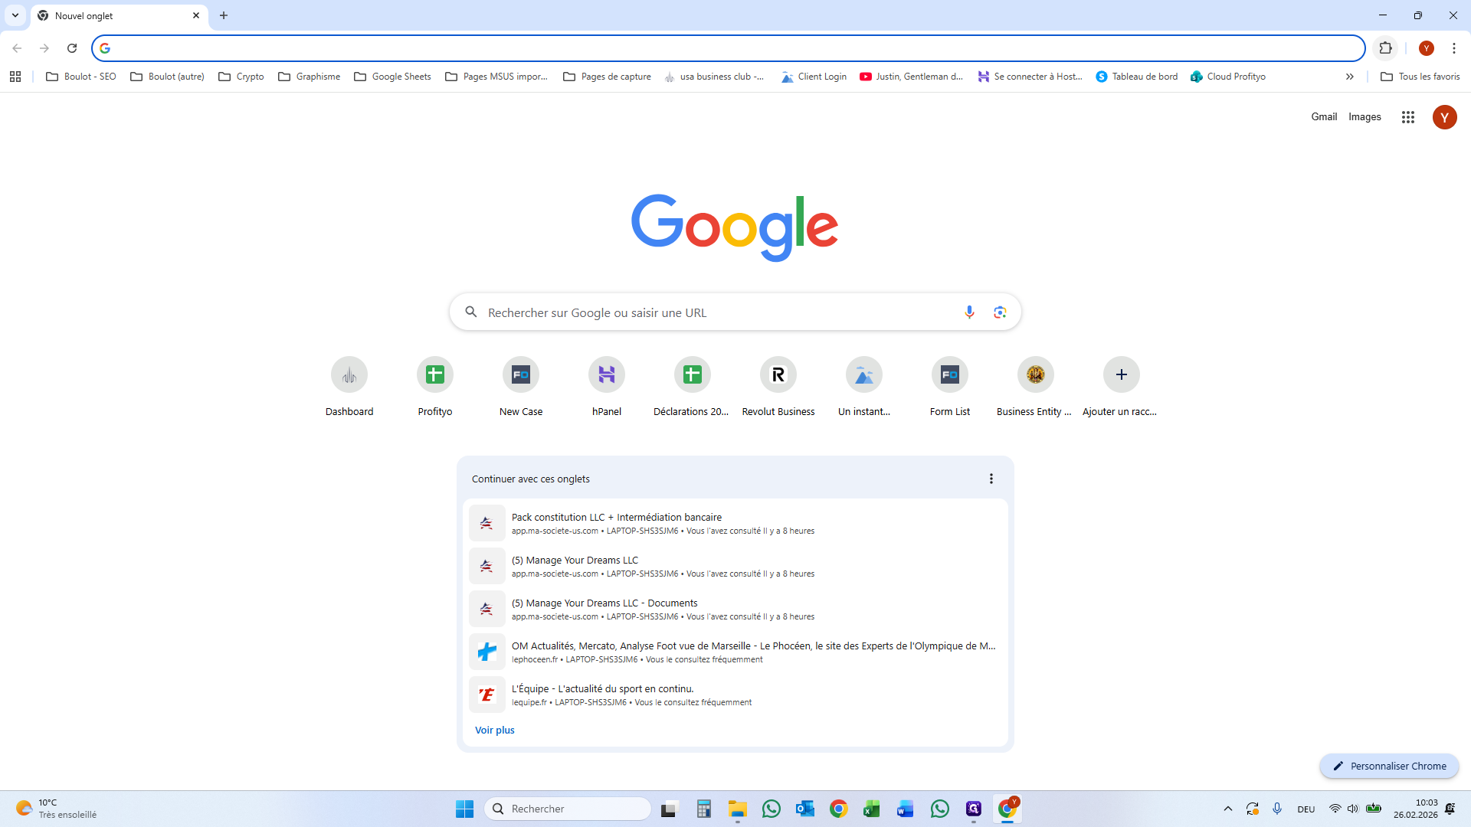
Task: Show bookmark apps grid icon
Action: 15,77
